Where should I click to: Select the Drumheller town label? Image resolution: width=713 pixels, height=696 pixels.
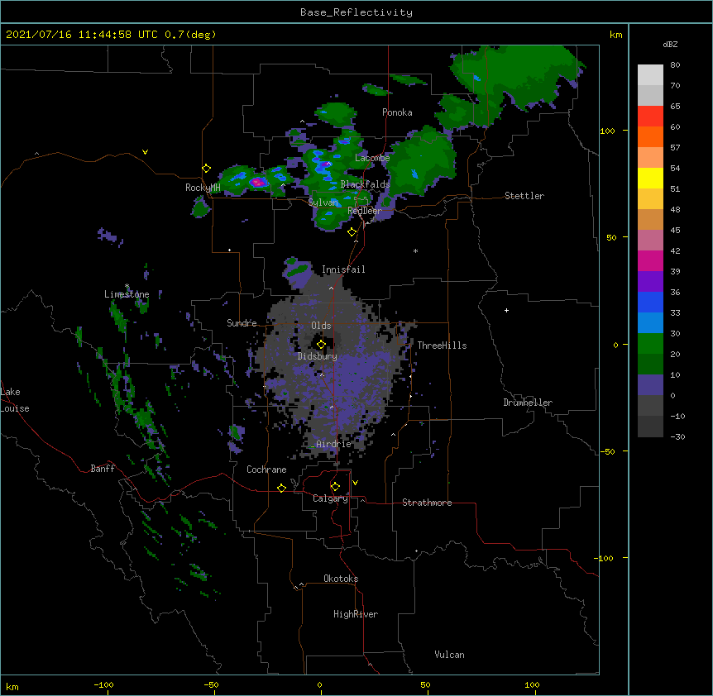[528, 403]
